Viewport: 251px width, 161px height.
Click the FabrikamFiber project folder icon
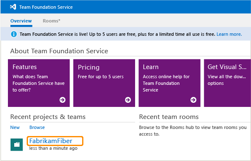[x=17, y=145]
